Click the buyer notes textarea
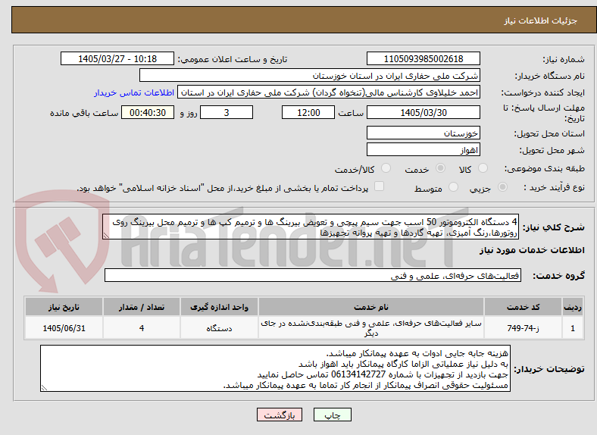Image resolution: width=597 pixels, height=435 pixels. click(x=275, y=368)
